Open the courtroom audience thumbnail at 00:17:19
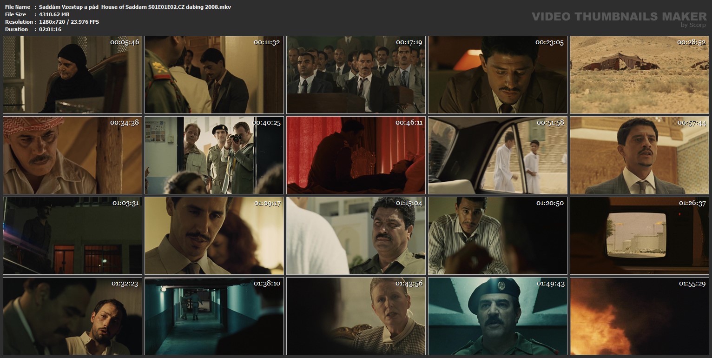The width and height of the screenshot is (712, 358). [356, 75]
